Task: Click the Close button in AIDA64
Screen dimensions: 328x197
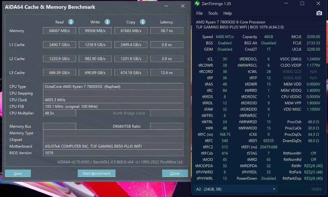Action: [175, 173]
